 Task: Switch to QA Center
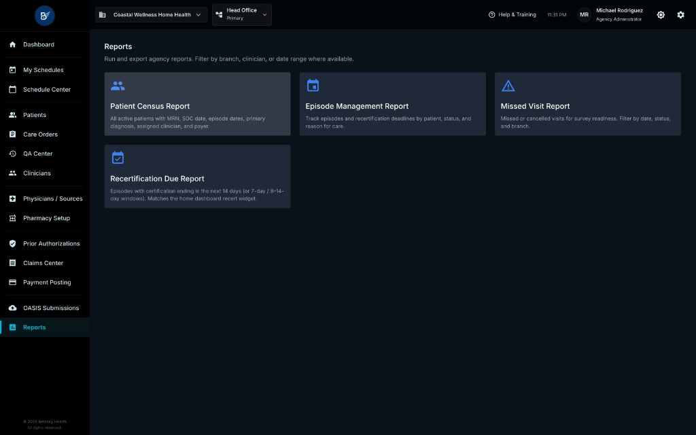pyautogui.click(x=44, y=154)
